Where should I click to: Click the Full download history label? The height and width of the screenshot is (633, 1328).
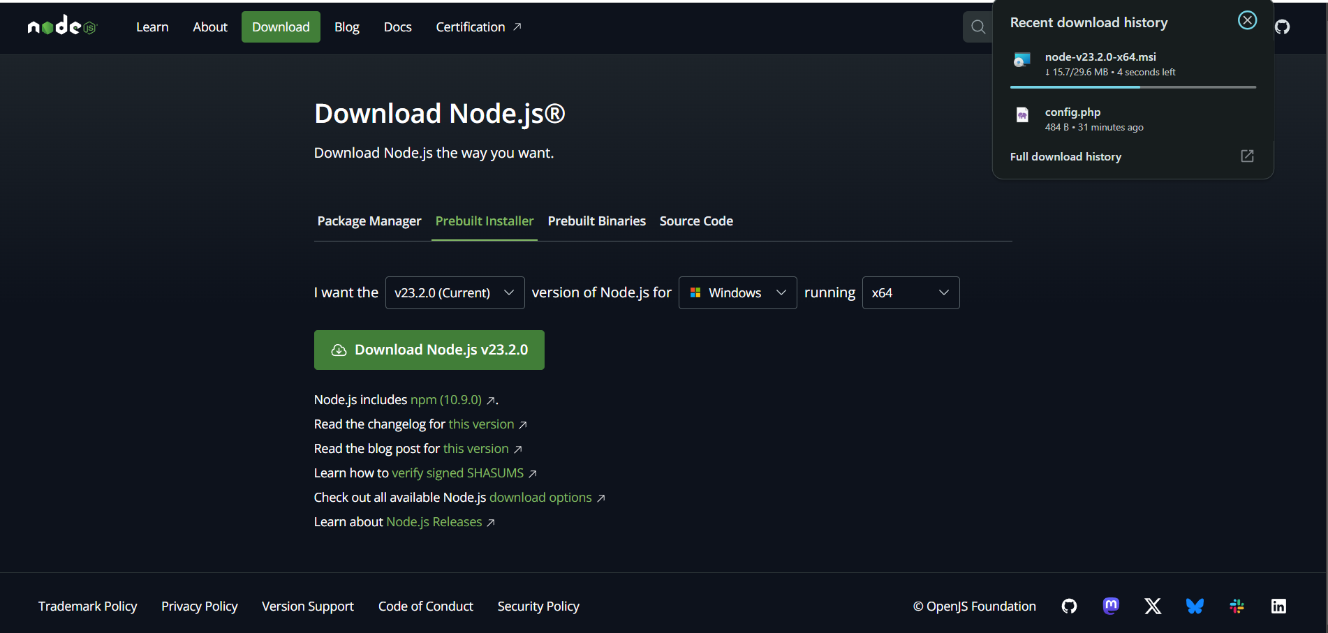pos(1065,157)
